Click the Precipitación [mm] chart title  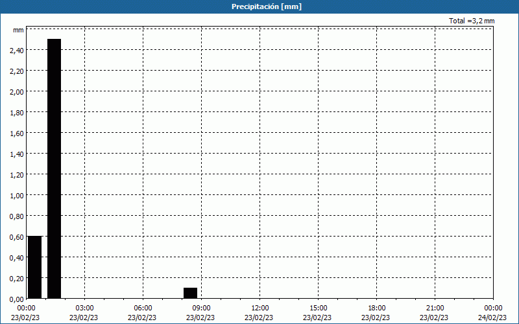267,6
